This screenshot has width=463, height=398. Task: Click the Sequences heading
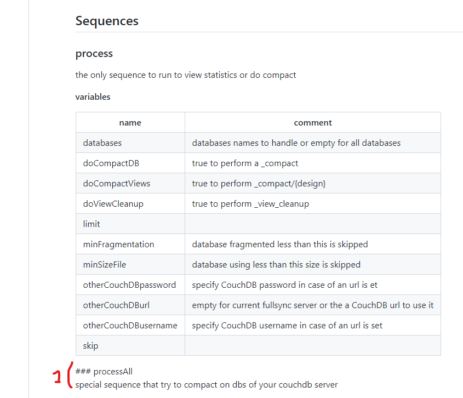pyautogui.click(x=107, y=21)
